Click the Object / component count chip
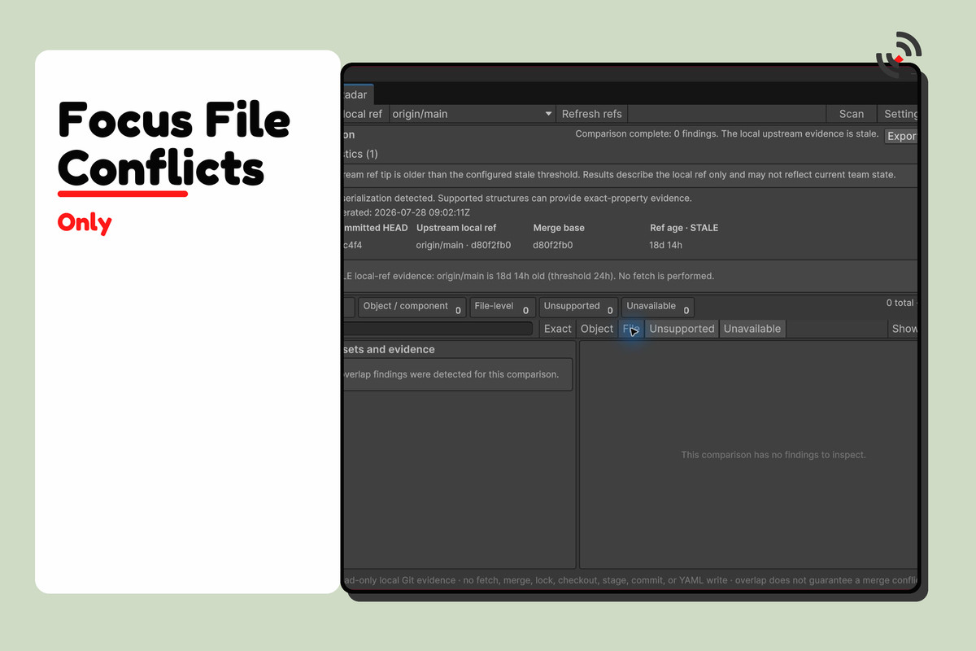The height and width of the screenshot is (651, 976). click(412, 307)
